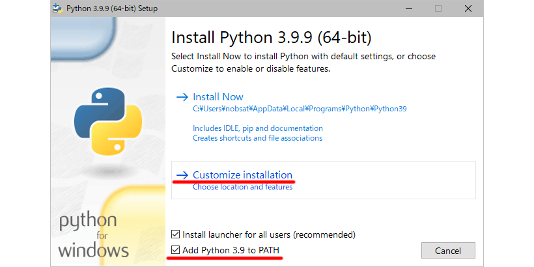Open Customize installation
534x267 pixels.
[x=242, y=175]
